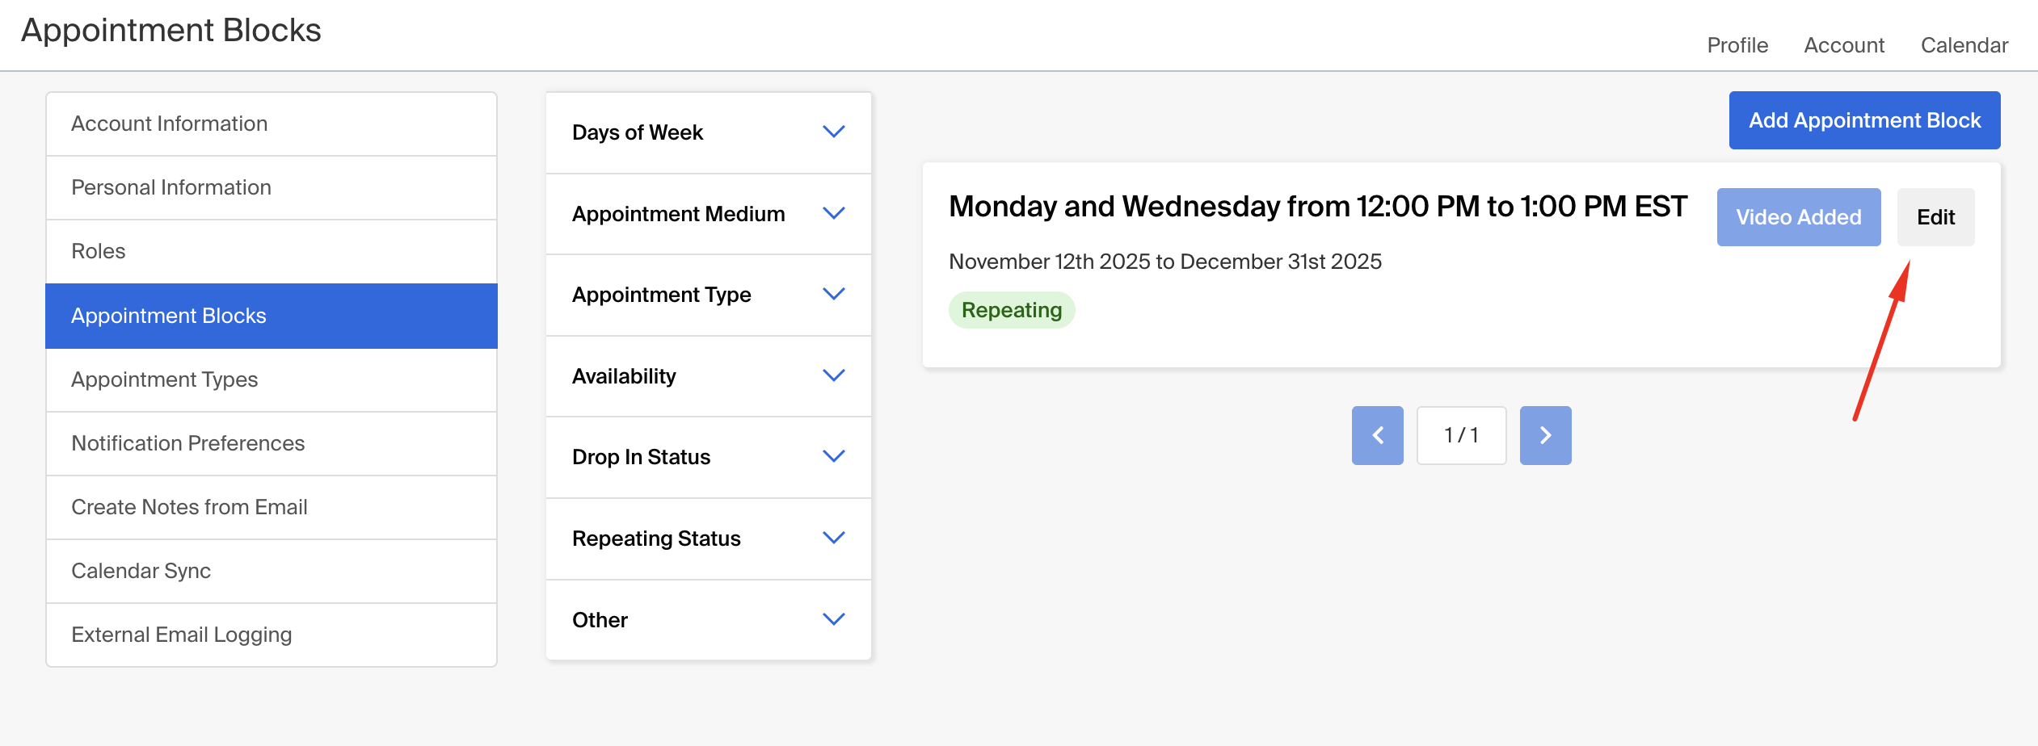The width and height of the screenshot is (2038, 746).
Task: Select Account Information in sidebar
Action: [x=272, y=124]
